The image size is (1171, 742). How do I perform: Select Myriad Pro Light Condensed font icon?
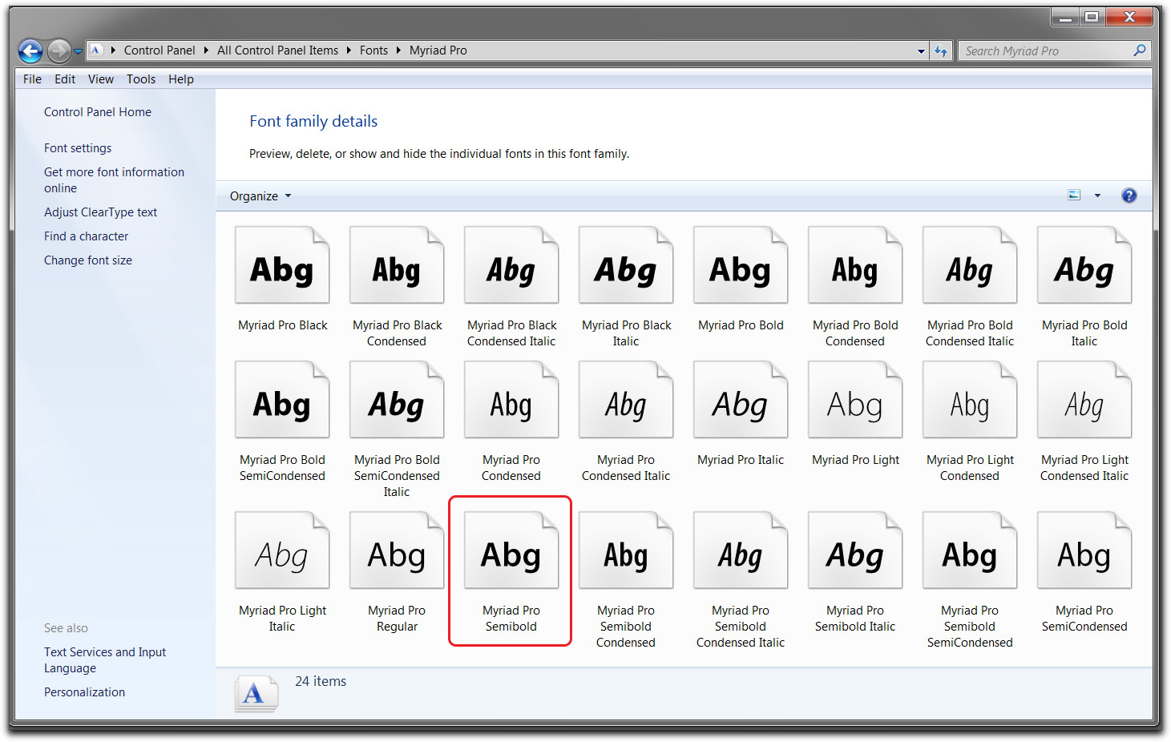coord(970,401)
